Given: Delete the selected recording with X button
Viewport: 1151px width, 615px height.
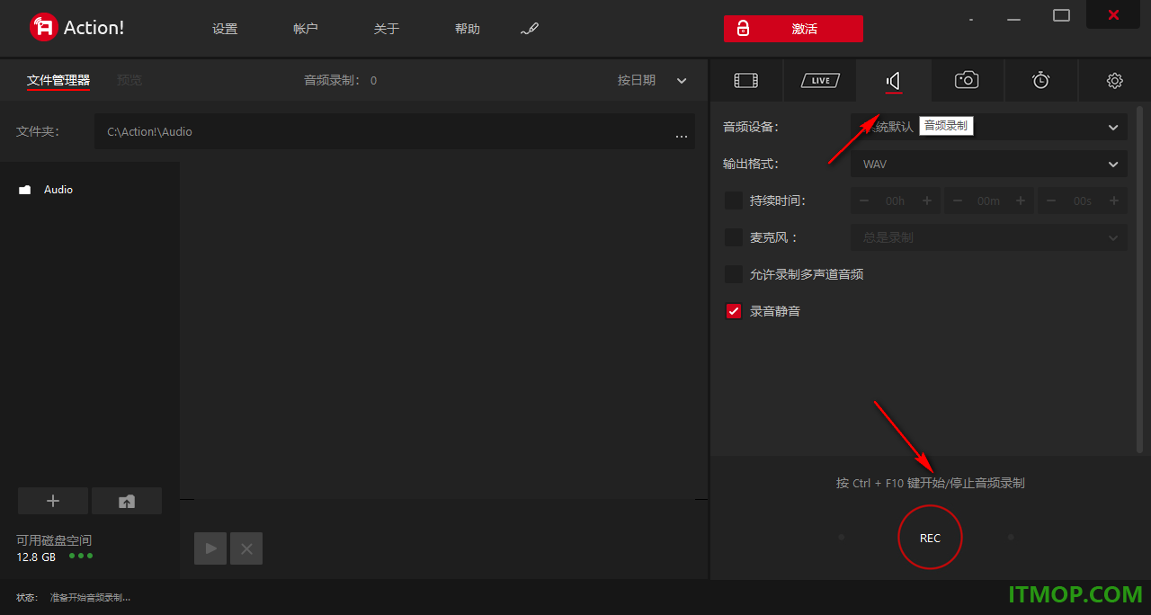Looking at the screenshot, I should click(246, 548).
